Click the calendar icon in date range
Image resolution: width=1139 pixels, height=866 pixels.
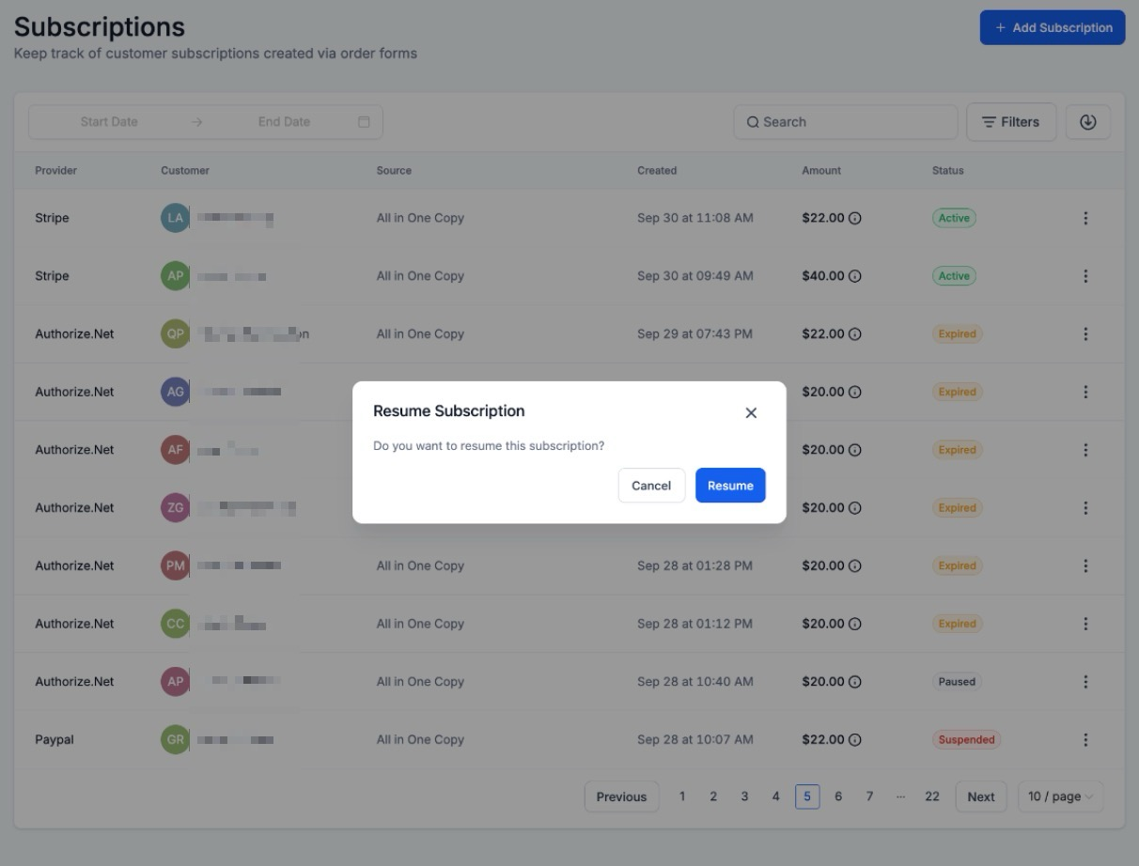tap(364, 122)
